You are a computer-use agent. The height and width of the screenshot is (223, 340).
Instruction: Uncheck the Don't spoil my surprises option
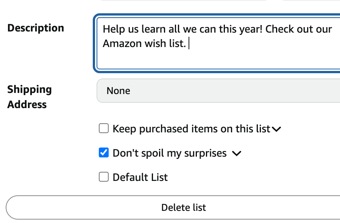point(104,153)
